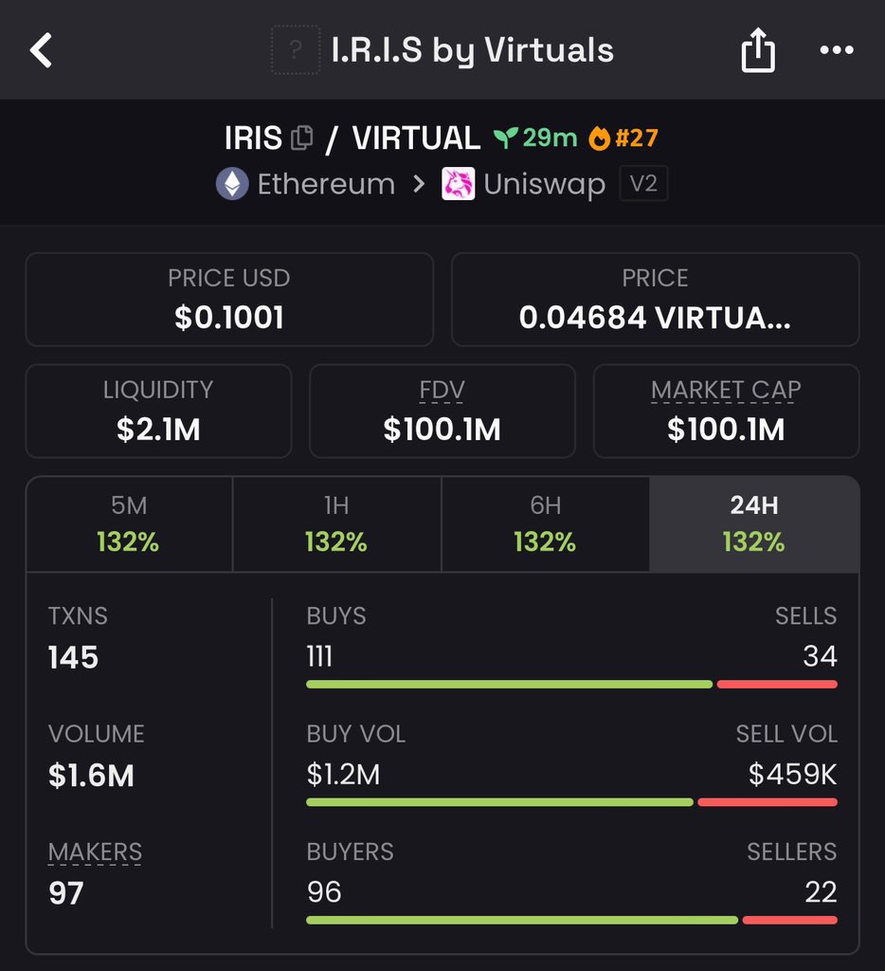
Task: Open the three-dots more menu
Action: click(836, 50)
